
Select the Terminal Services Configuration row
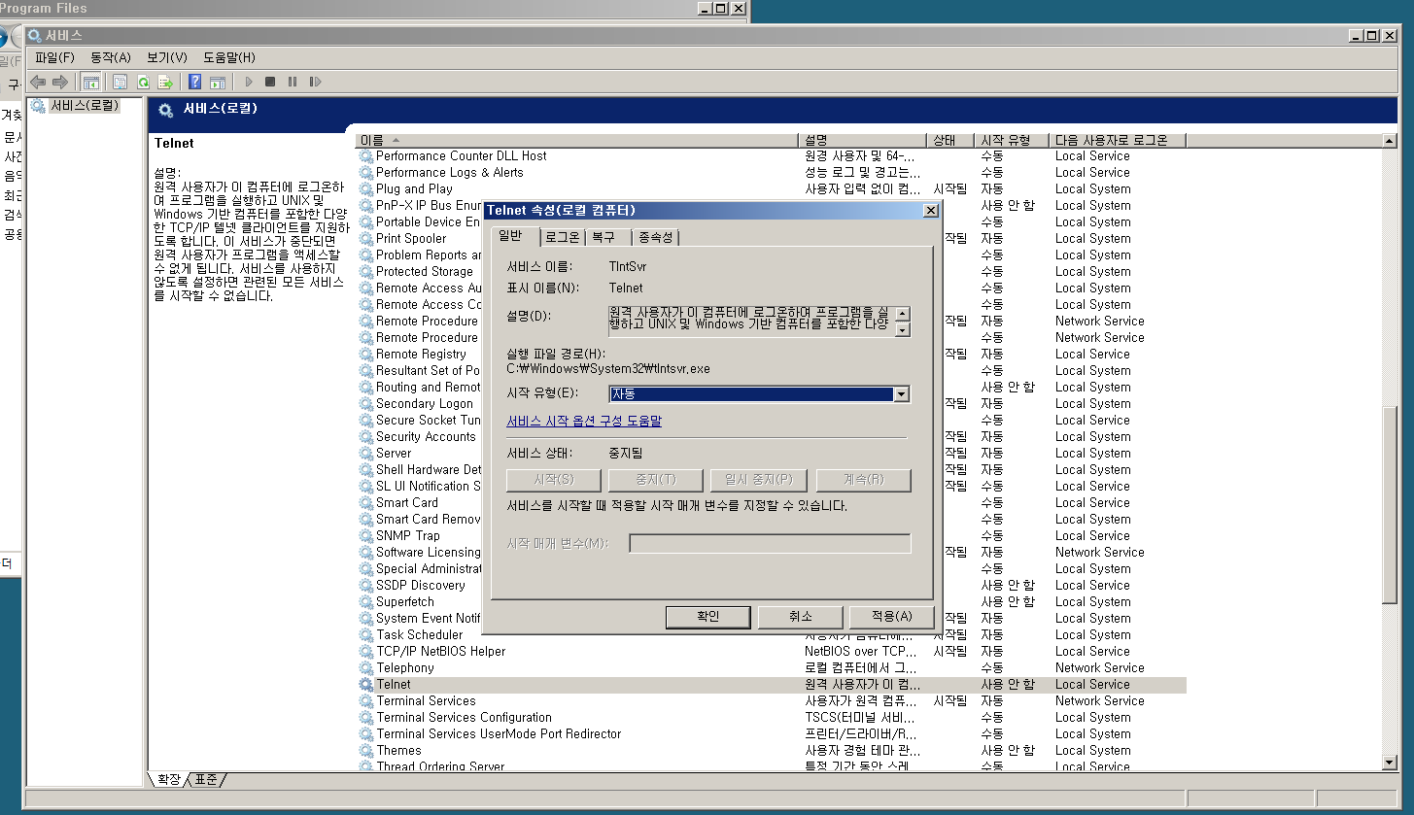772,717
